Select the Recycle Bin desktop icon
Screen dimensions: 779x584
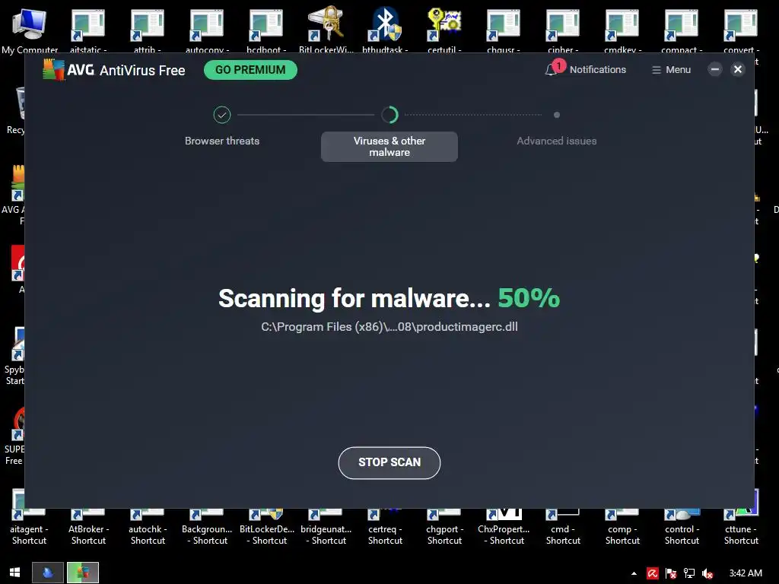(16, 110)
